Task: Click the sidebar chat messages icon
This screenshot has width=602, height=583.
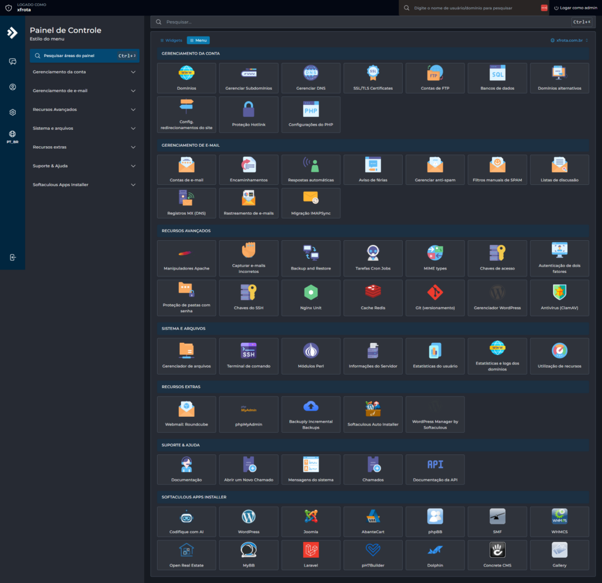Action: [x=13, y=62]
